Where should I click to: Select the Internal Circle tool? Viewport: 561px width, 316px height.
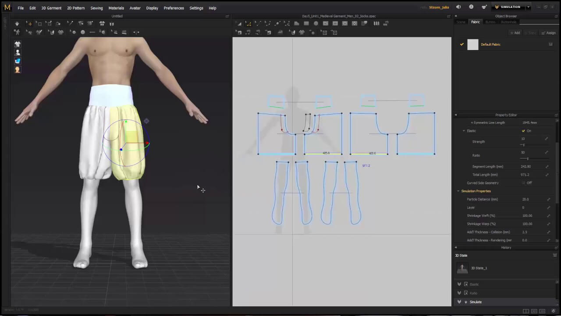345,24
